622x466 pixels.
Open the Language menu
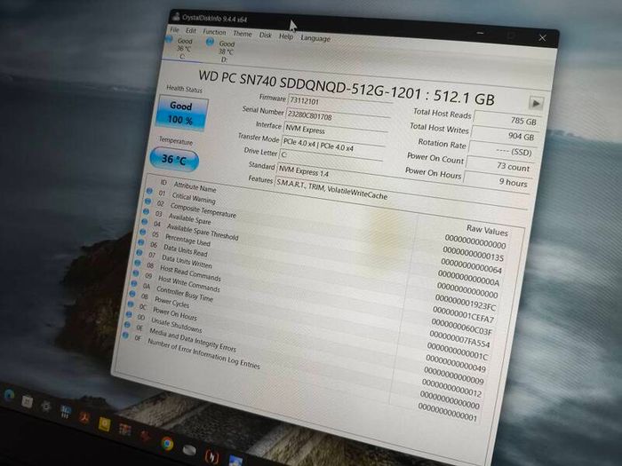[x=315, y=38]
